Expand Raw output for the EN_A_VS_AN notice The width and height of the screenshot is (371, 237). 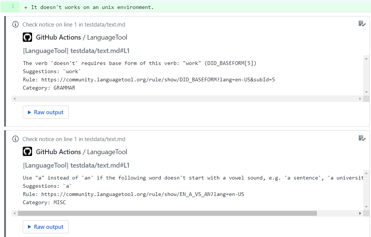pos(45,227)
